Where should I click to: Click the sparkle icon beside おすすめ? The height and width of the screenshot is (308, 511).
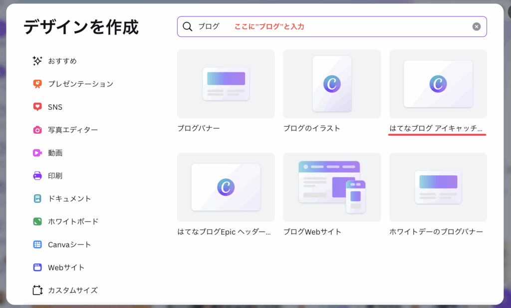pyautogui.click(x=37, y=61)
